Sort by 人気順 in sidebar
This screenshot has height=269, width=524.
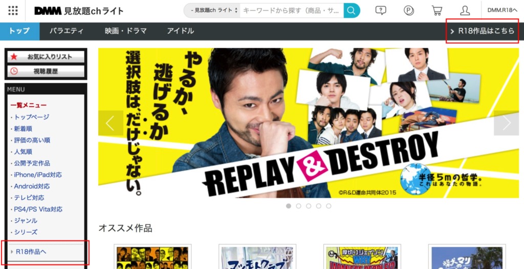pyautogui.click(x=23, y=152)
